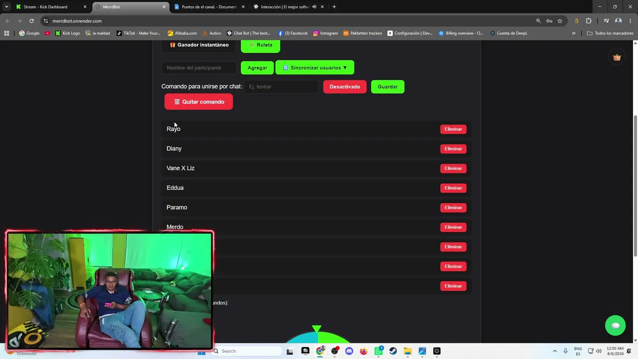Click the Agregar button

coord(257,67)
